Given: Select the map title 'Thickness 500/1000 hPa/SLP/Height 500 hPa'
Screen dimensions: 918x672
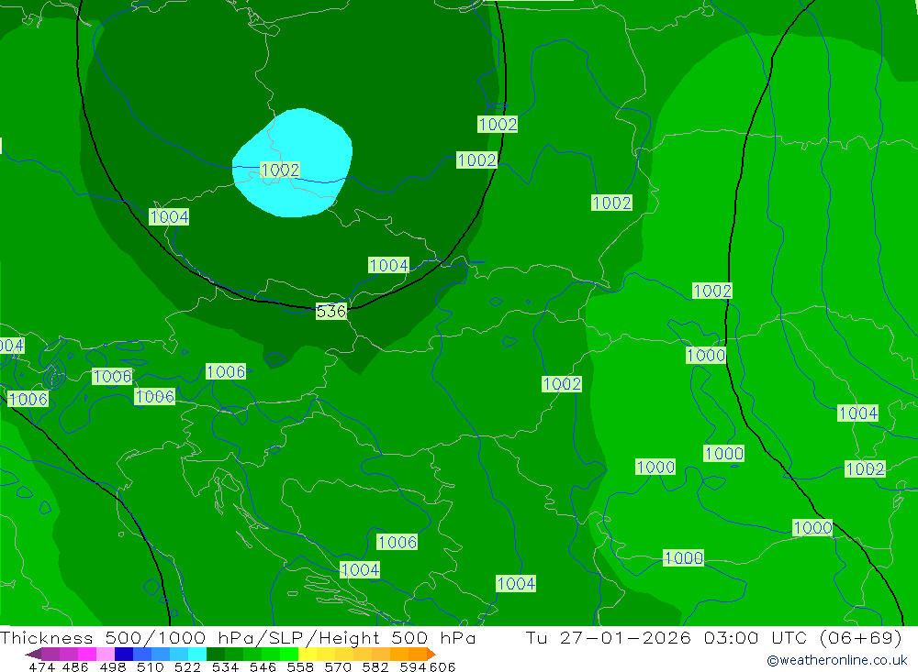Looking at the screenshot, I should click(238, 637).
